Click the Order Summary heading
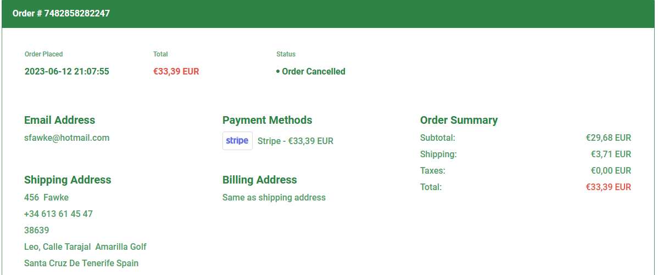Screen dimensions: 658x275 459,120
